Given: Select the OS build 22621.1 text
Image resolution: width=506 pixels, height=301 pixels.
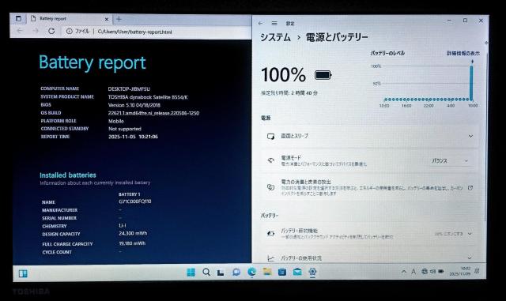Looking at the screenshot, I should coord(153,113).
